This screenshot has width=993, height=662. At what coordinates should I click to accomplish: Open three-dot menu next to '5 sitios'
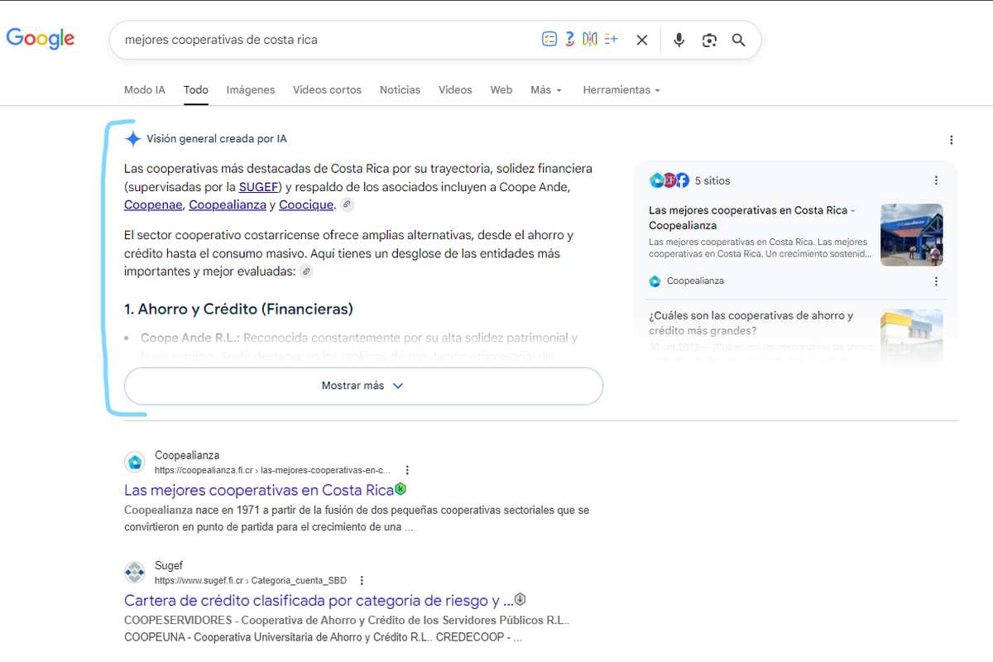pos(936,180)
